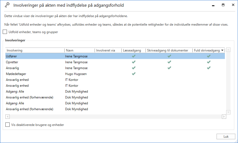Click Mødedeltager row read access checkmark
The height and width of the screenshot is (143, 238).
tap(134, 74)
